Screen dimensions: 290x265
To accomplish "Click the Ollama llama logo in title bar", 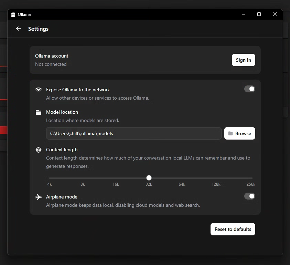I will point(13,14).
